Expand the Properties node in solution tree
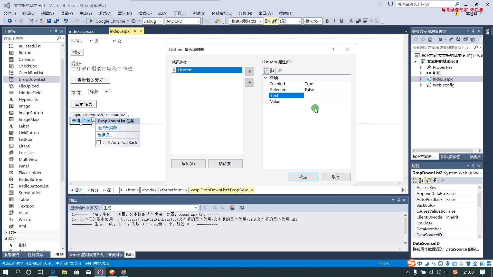The image size is (493, 277). point(421,67)
